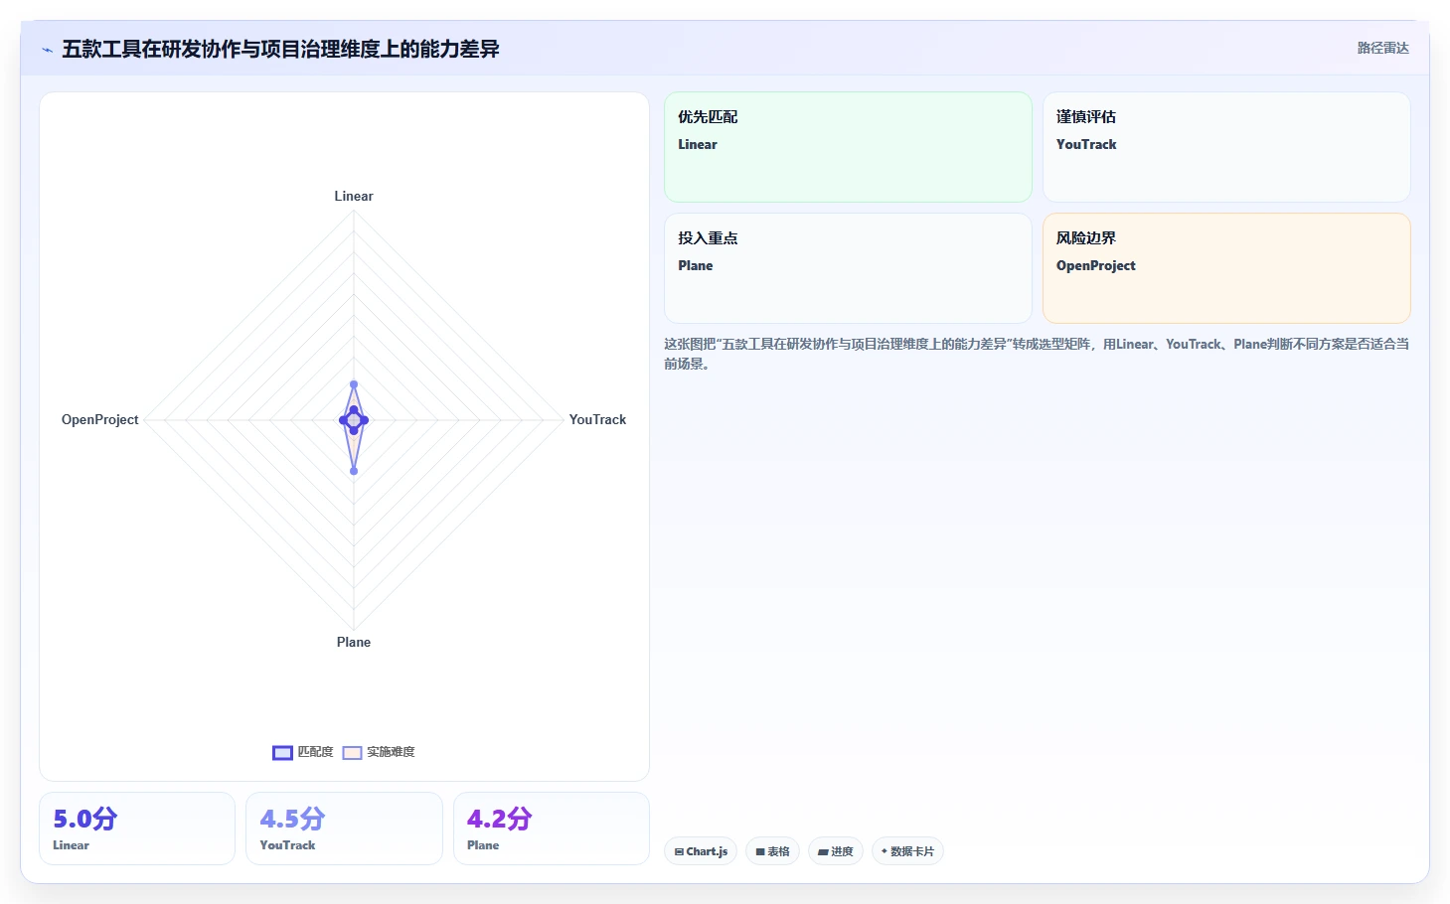The image size is (1450, 904).
Task: Click the 匹配度 legend color box
Action: pos(283,753)
